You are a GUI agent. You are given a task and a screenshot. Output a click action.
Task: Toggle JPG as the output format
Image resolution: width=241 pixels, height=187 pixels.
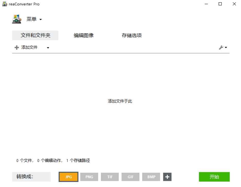[x=68, y=177]
